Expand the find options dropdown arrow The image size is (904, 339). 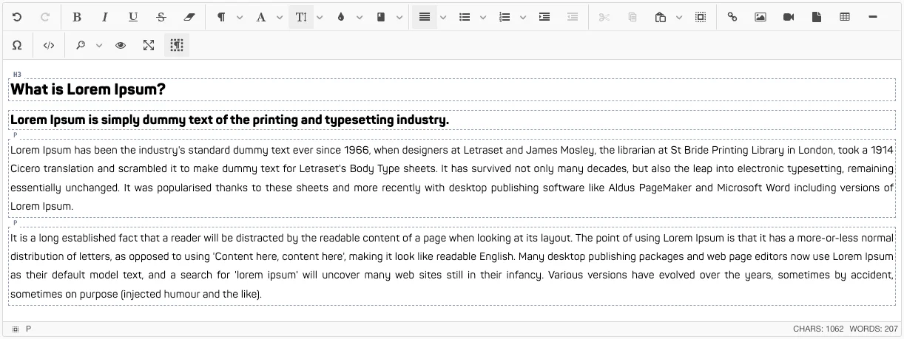click(x=99, y=45)
